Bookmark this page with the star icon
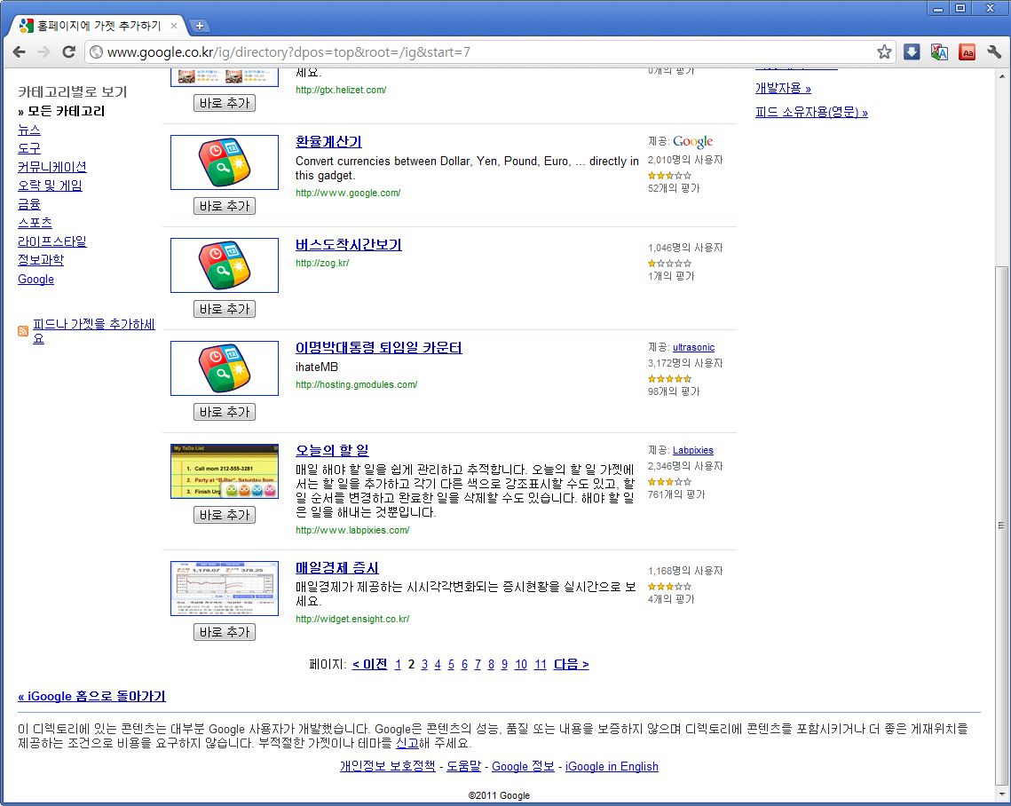Viewport: 1011px width, 806px height. coord(884,52)
